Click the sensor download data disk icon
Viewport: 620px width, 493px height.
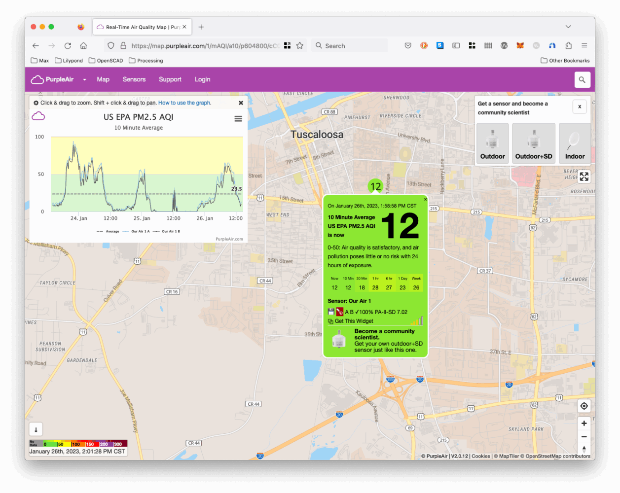pyautogui.click(x=331, y=312)
